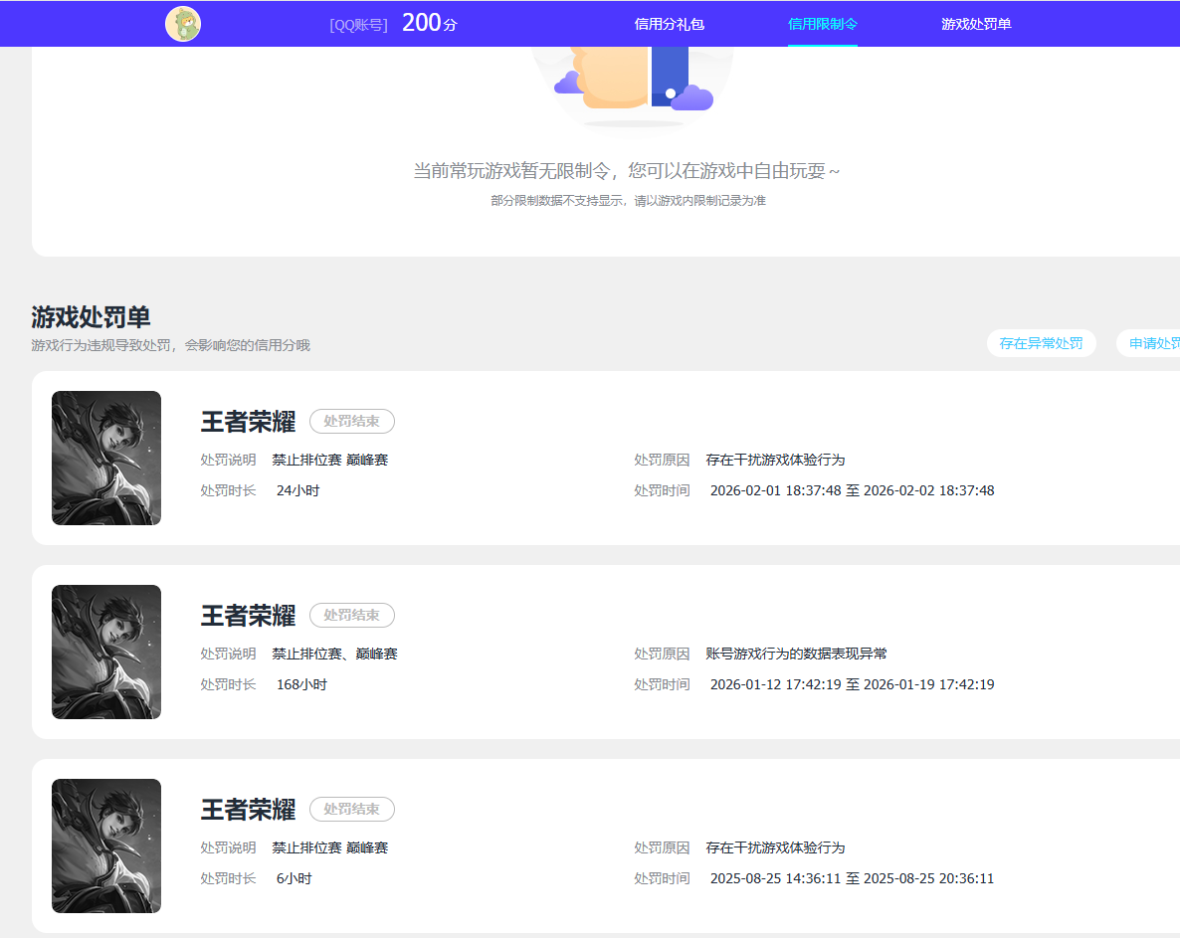The width and height of the screenshot is (1180, 938).
Task: Click the 存在异常处罚 button
Action: 1041,343
